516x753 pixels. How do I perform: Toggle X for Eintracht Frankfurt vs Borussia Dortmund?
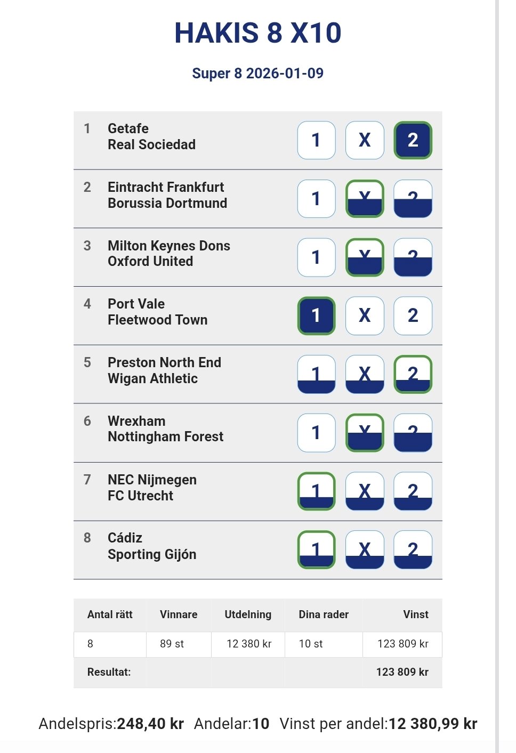point(365,199)
